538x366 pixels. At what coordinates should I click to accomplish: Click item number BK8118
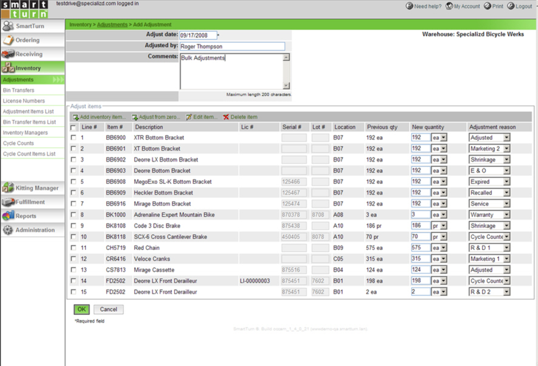click(116, 237)
